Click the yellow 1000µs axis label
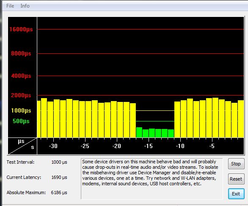This screenshot has width=248, height=206. click(x=21, y=110)
